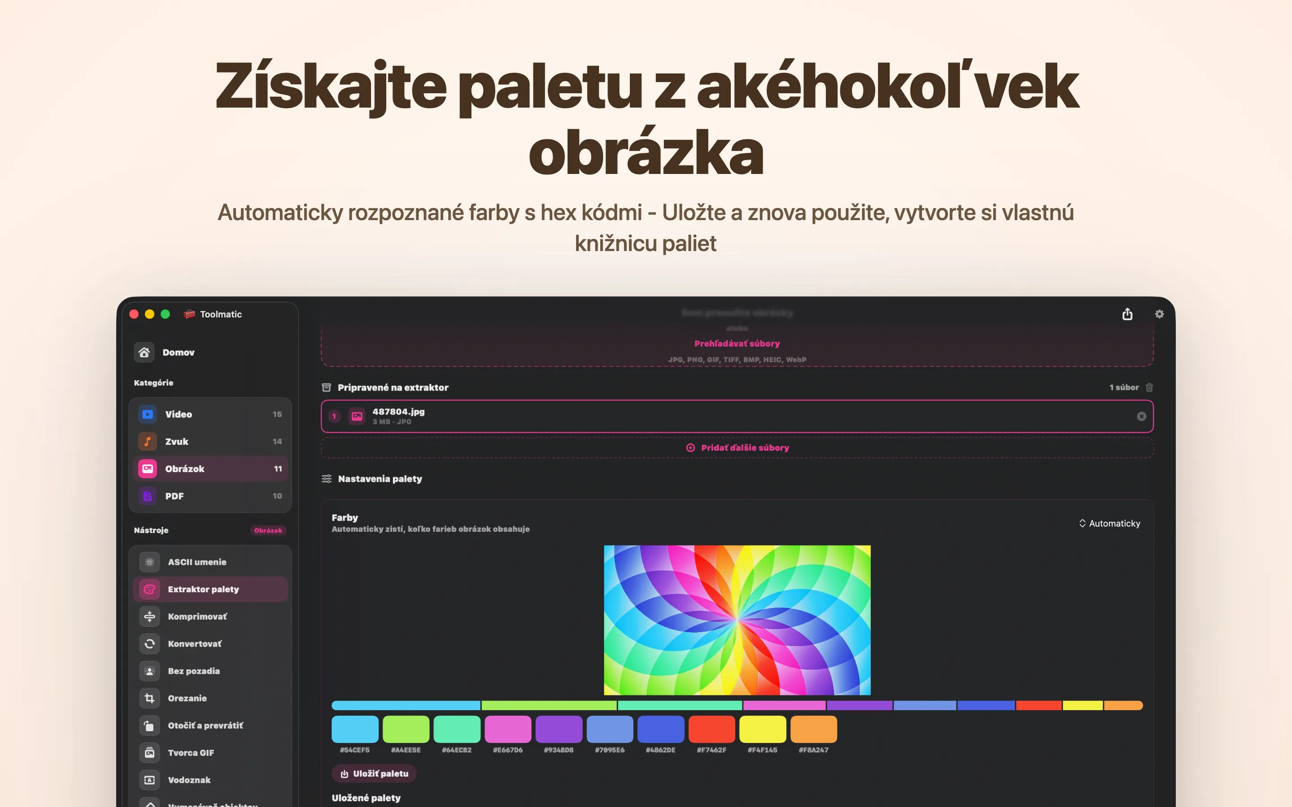This screenshot has width=1292, height=807.
Task: Switch to the PDF category
Action: point(210,496)
